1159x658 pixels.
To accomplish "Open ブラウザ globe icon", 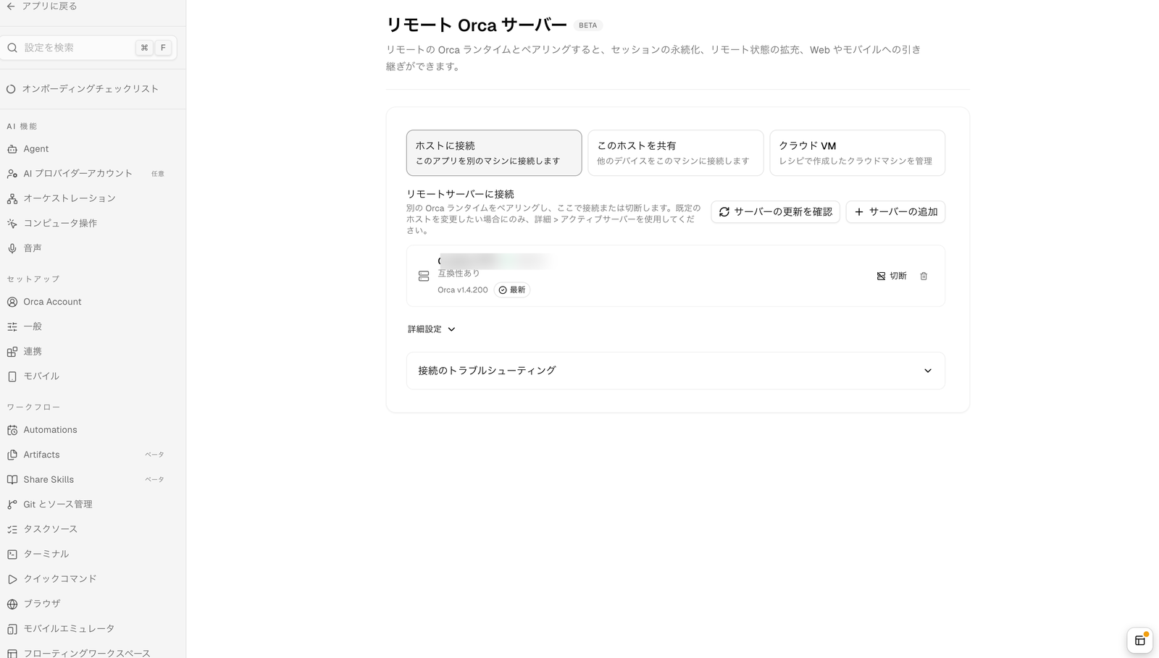I will [x=12, y=604].
